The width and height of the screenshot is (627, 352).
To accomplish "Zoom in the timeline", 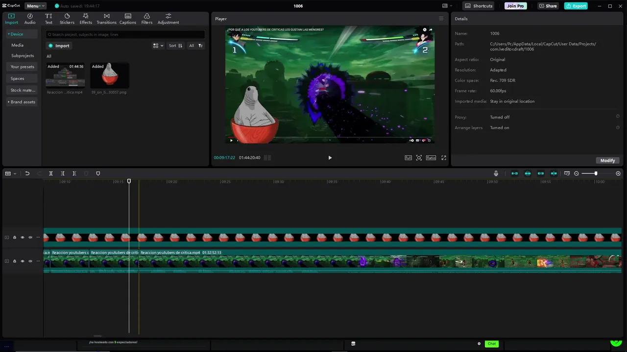I will click(x=618, y=174).
